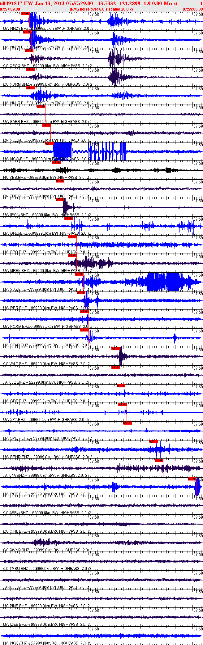Click the red pick flag on IRON trace
This screenshot has height=645, width=203.
60,200
